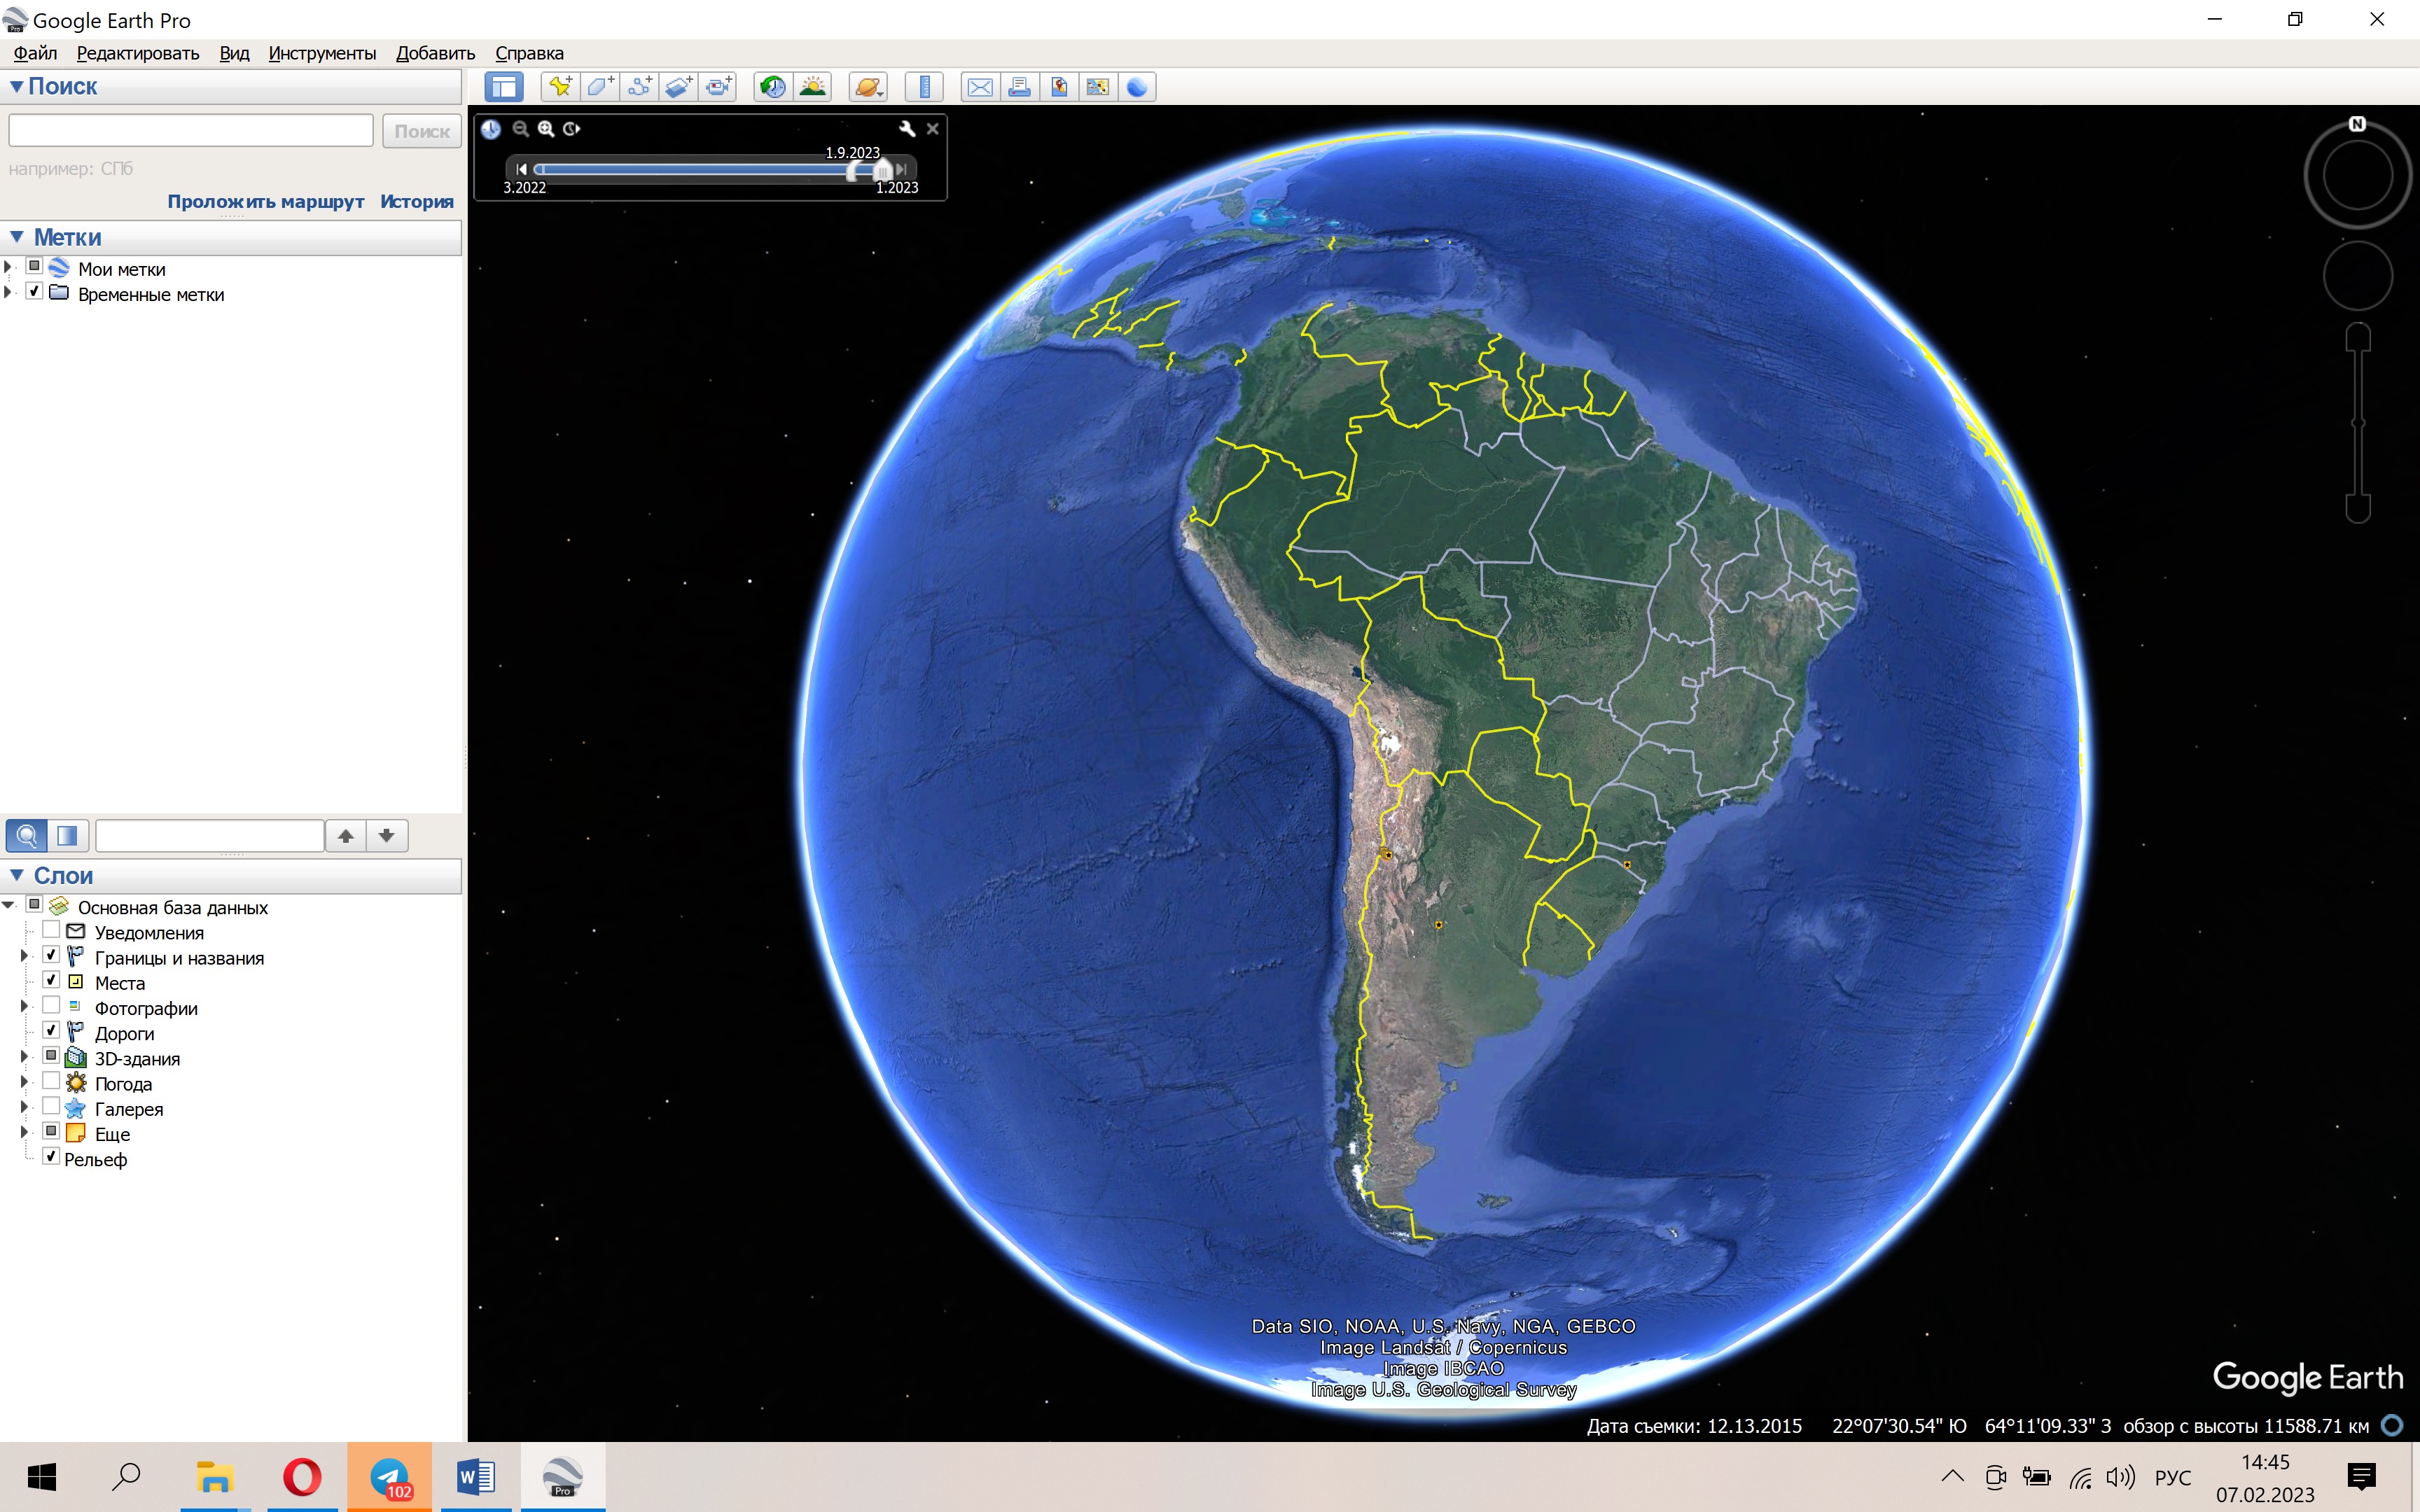Disable the Рельеф layer checkbox
This screenshot has width=2420, height=1512.
[x=51, y=1156]
